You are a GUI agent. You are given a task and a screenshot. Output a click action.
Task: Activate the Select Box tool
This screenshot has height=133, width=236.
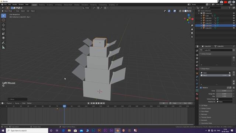pos(3,16)
